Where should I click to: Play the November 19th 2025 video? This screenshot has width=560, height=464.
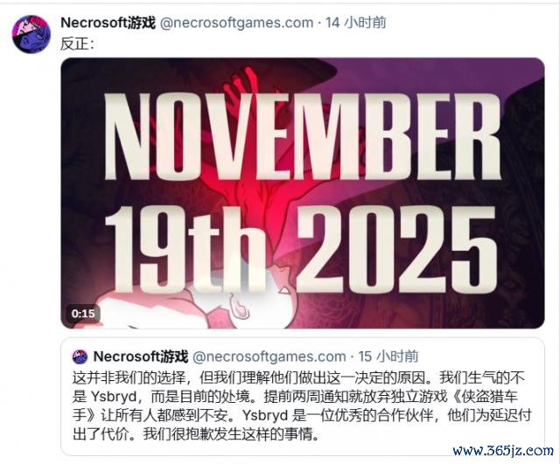(x=303, y=193)
